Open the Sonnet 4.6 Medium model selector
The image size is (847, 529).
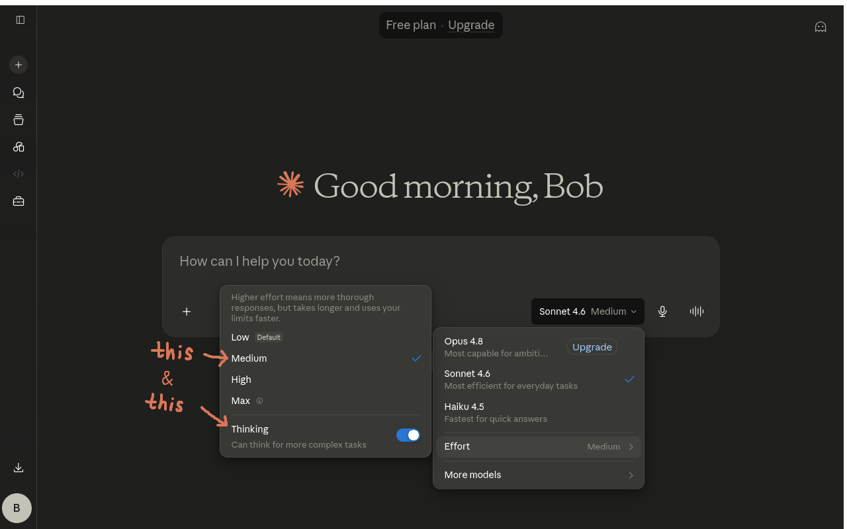[x=588, y=311]
